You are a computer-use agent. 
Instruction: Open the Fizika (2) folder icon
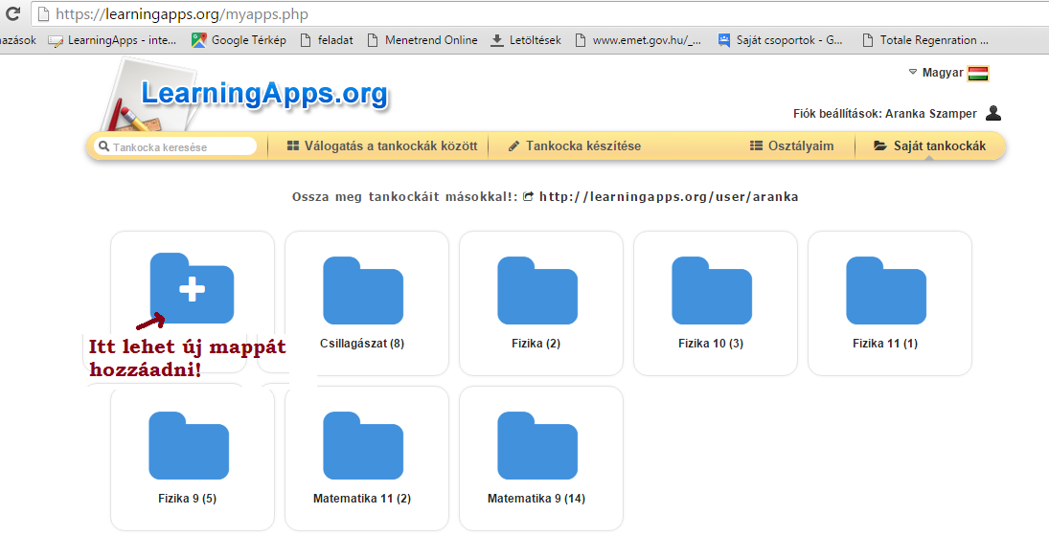(537, 291)
